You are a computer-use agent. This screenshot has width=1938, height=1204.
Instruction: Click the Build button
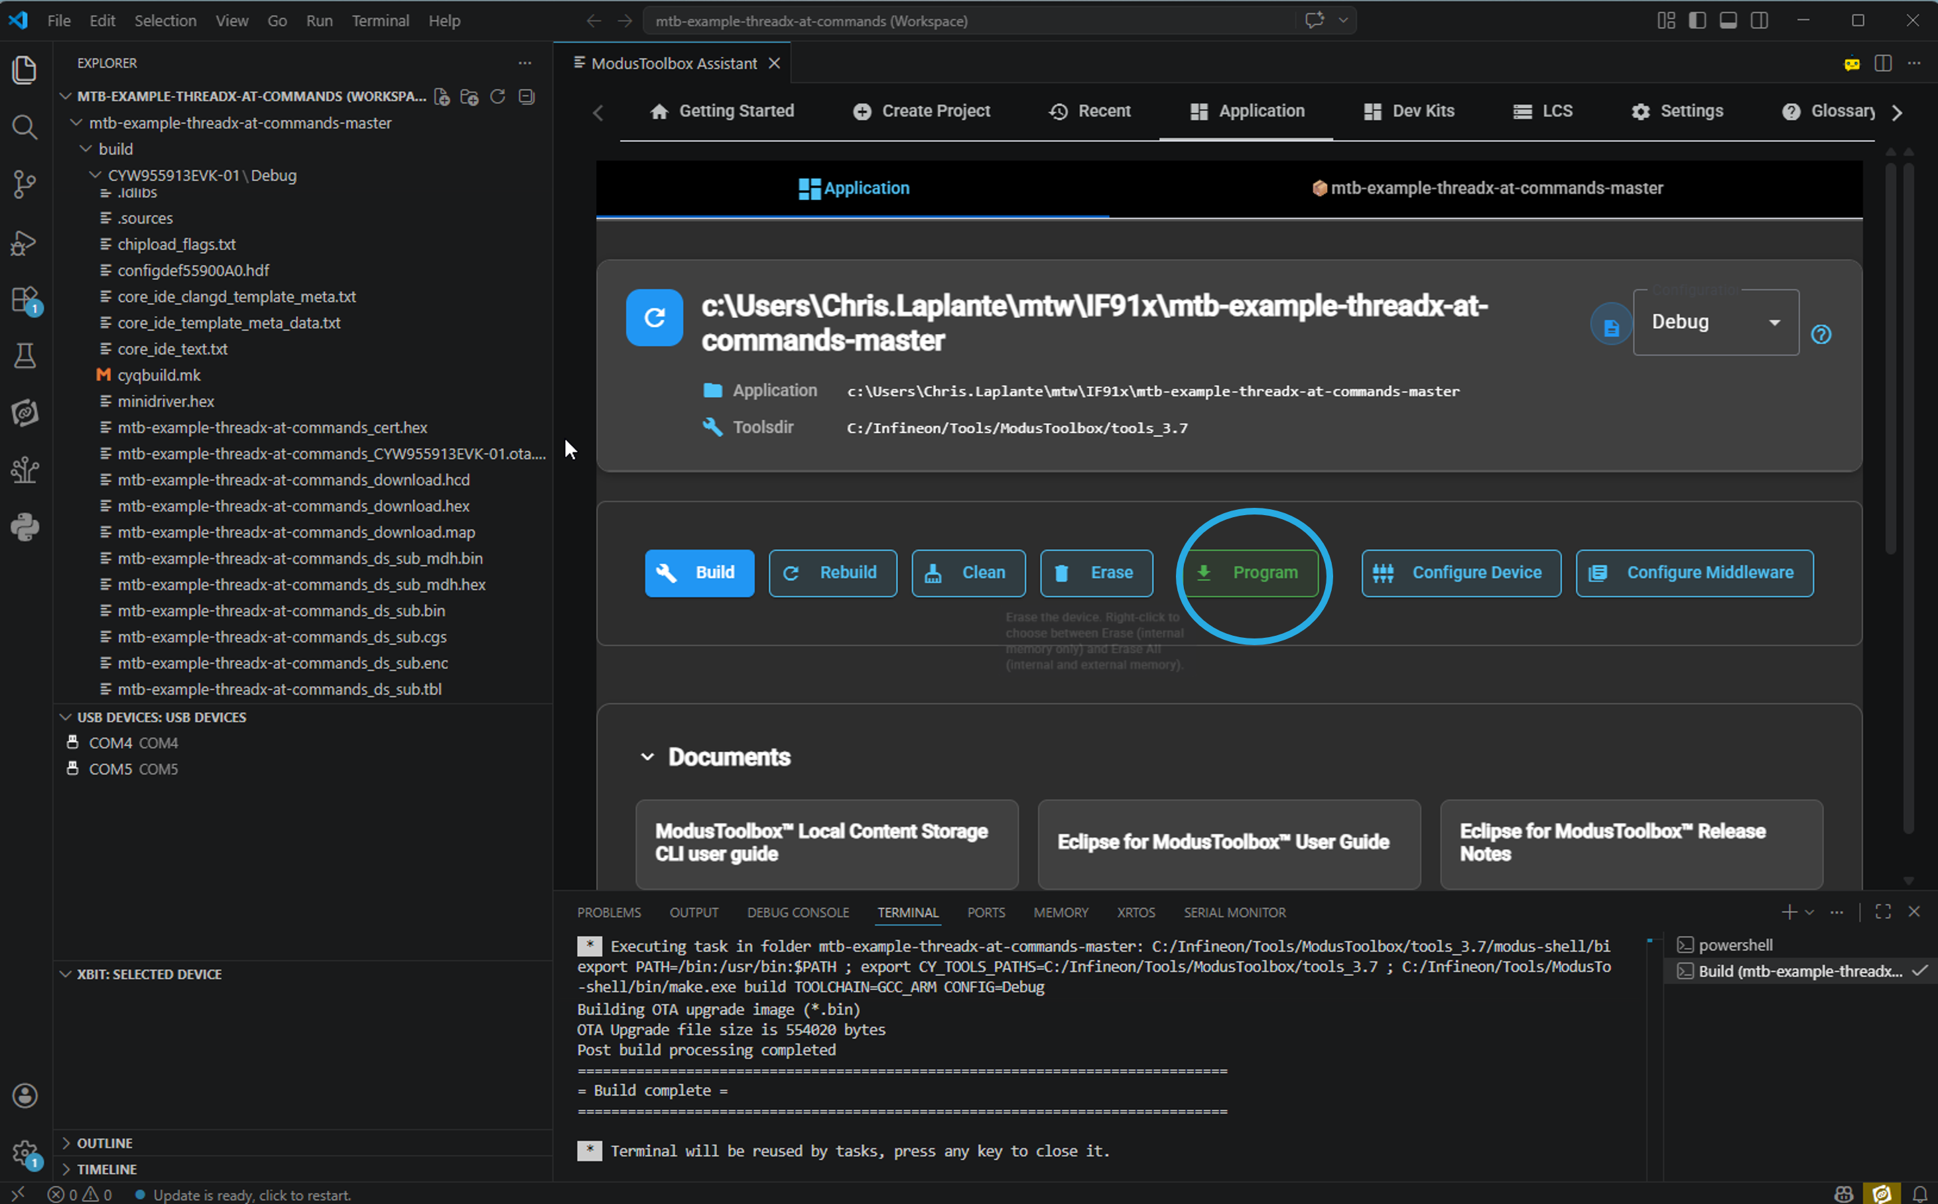(x=699, y=573)
